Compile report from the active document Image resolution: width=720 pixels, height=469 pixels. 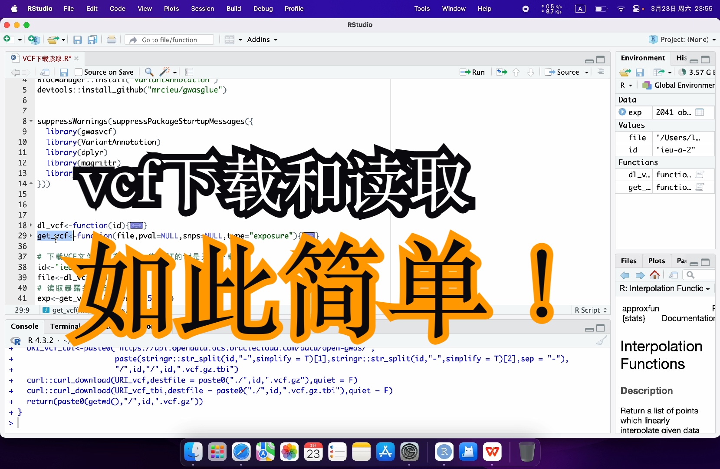tap(189, 72)
